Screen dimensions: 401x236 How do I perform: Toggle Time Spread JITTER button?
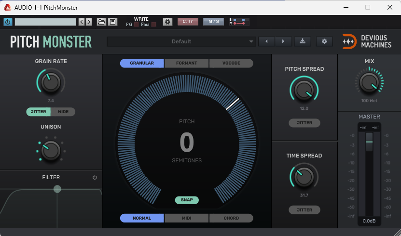point(304,210)
